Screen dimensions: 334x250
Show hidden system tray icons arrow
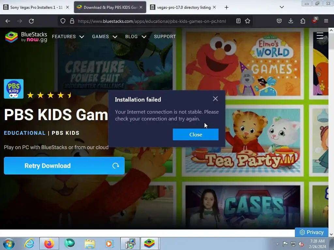[277, 244]
